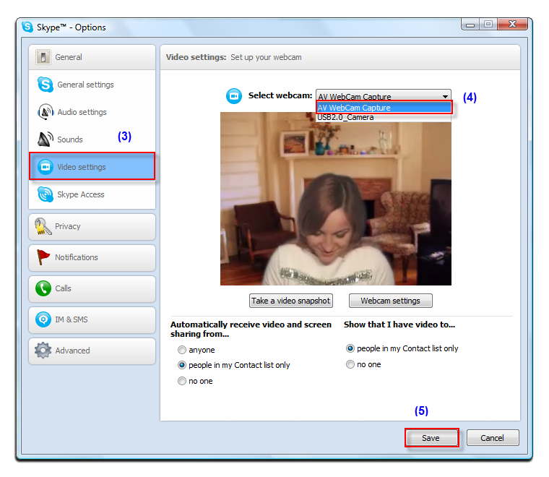The height and width of the screenshot is (477, 549).
Task: Expand the Notifications section
Action: (x=92, y=258)
